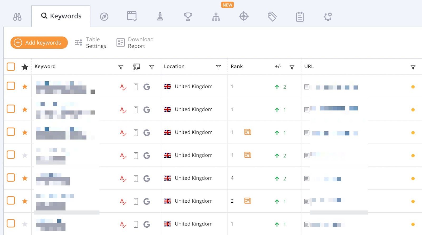Click the orange status dot in the first row
Screen dimensions: 422x235
pos(413,87)
